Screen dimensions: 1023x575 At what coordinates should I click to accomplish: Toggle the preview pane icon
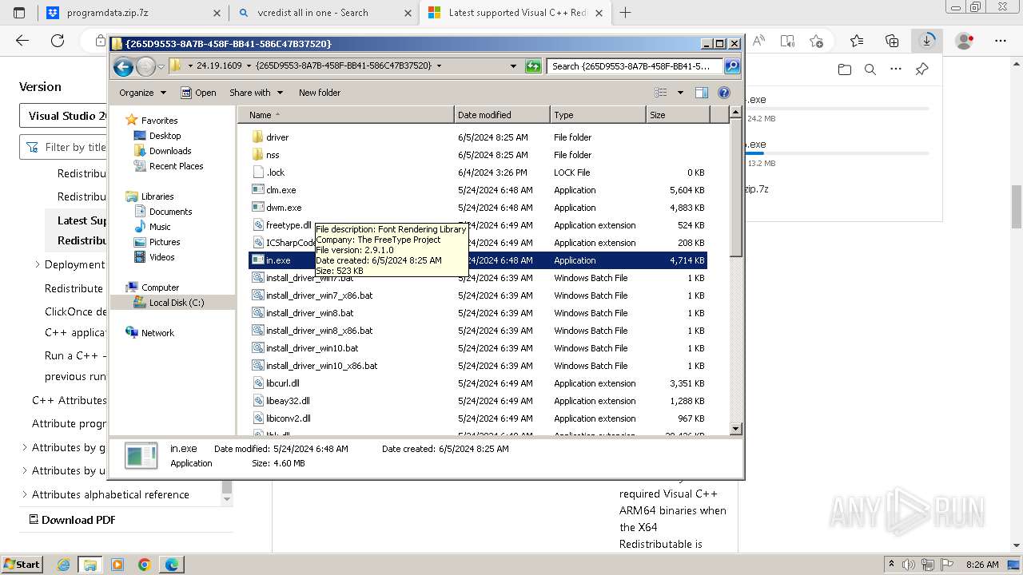701,93
